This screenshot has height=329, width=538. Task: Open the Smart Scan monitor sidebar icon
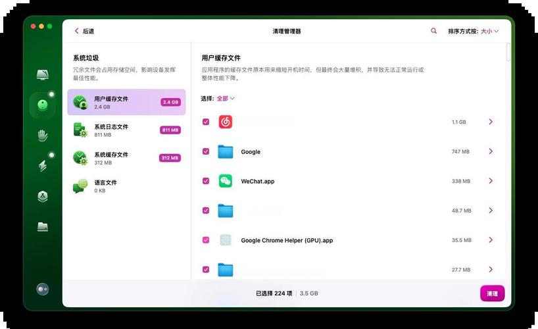point(43,74)
